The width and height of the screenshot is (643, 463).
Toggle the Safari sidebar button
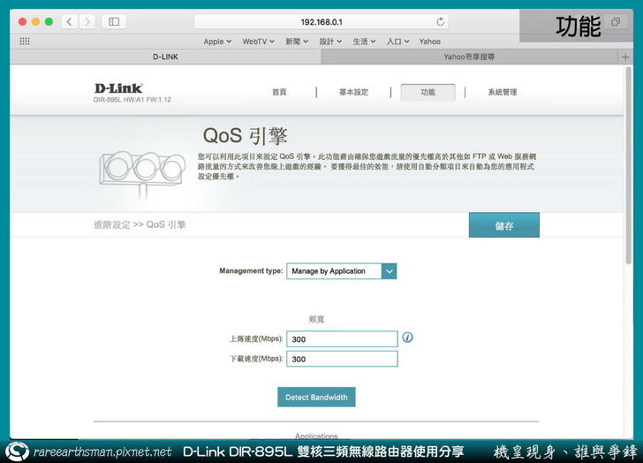114,22
